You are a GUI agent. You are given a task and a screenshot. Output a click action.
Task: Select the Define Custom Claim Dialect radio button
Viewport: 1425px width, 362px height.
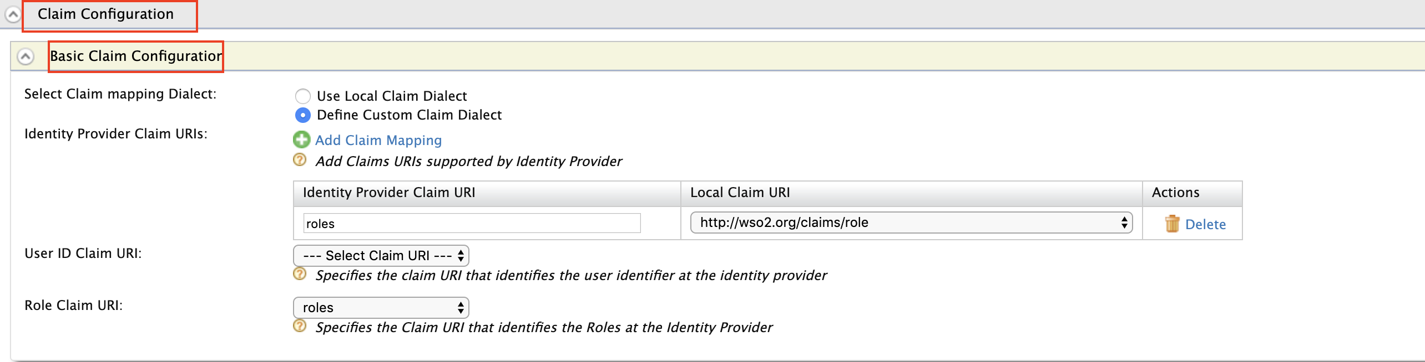(x=303, y=115)
